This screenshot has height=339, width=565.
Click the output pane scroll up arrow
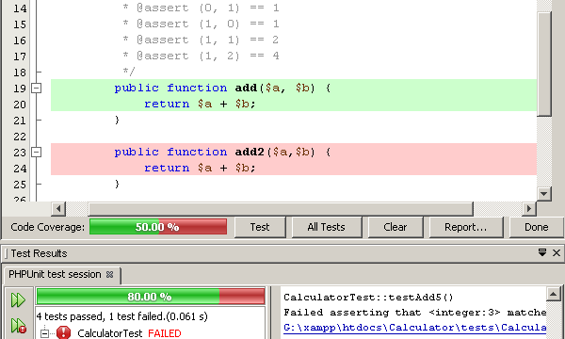pos(553,294)
